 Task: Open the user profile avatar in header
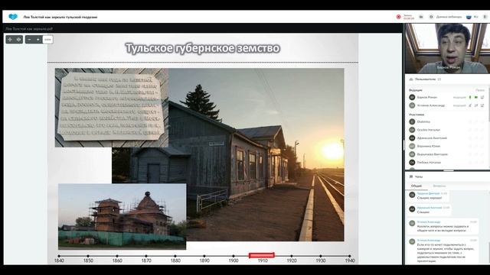coord(469,17)
